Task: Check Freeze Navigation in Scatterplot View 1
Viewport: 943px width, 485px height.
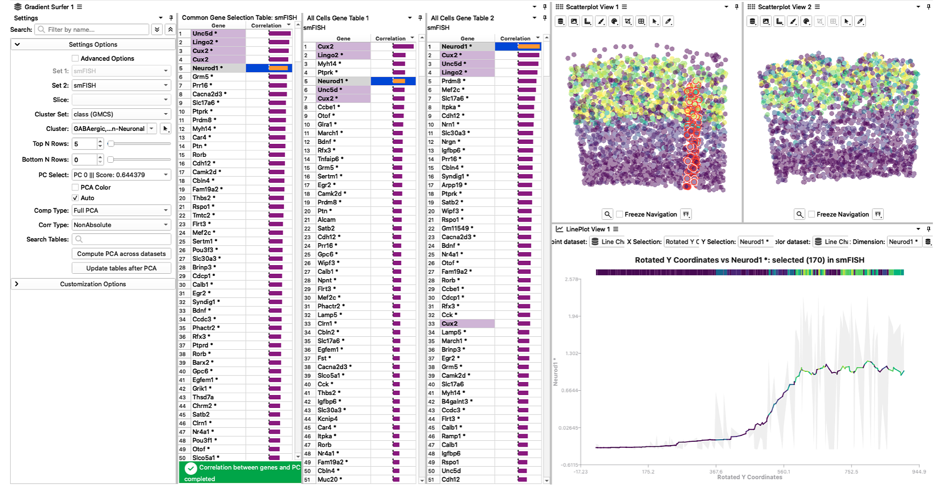Action: click(x=620, y=214)
